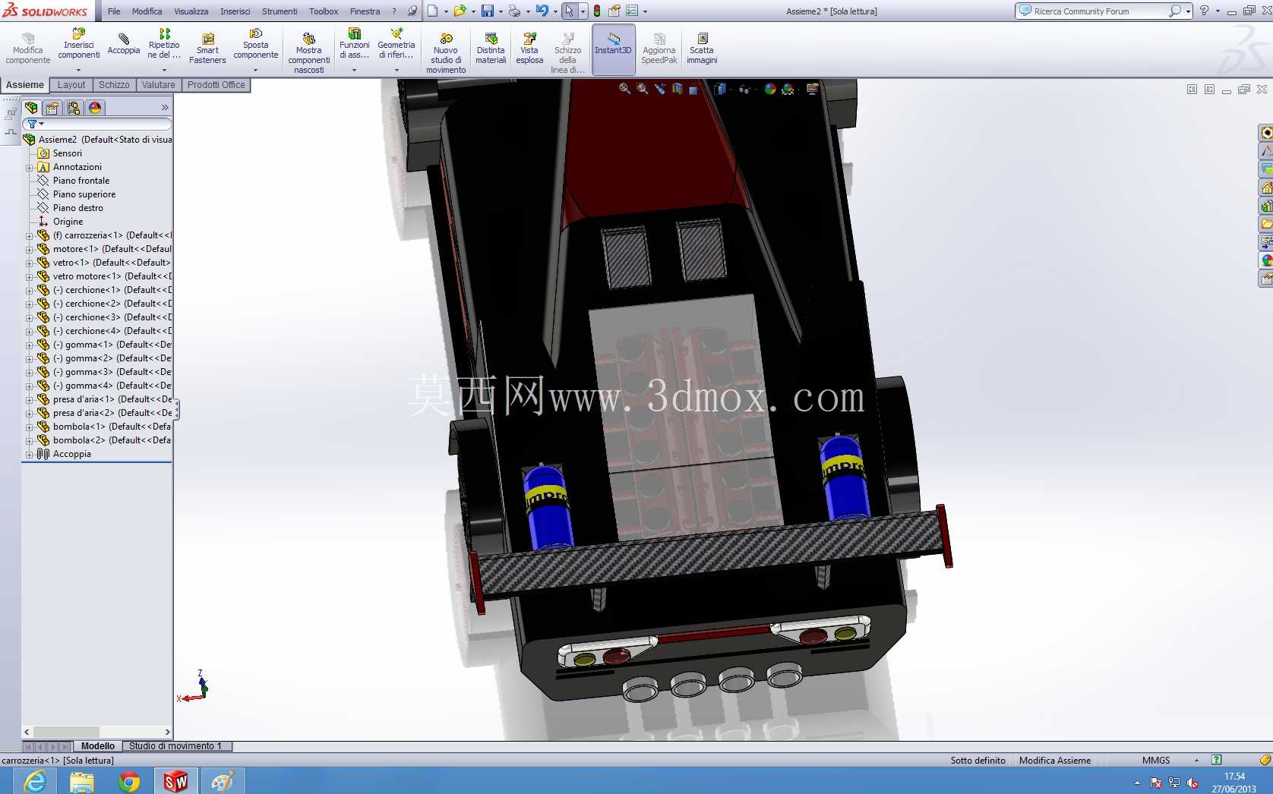
Task: Click the Print icon
Action: 514,11
